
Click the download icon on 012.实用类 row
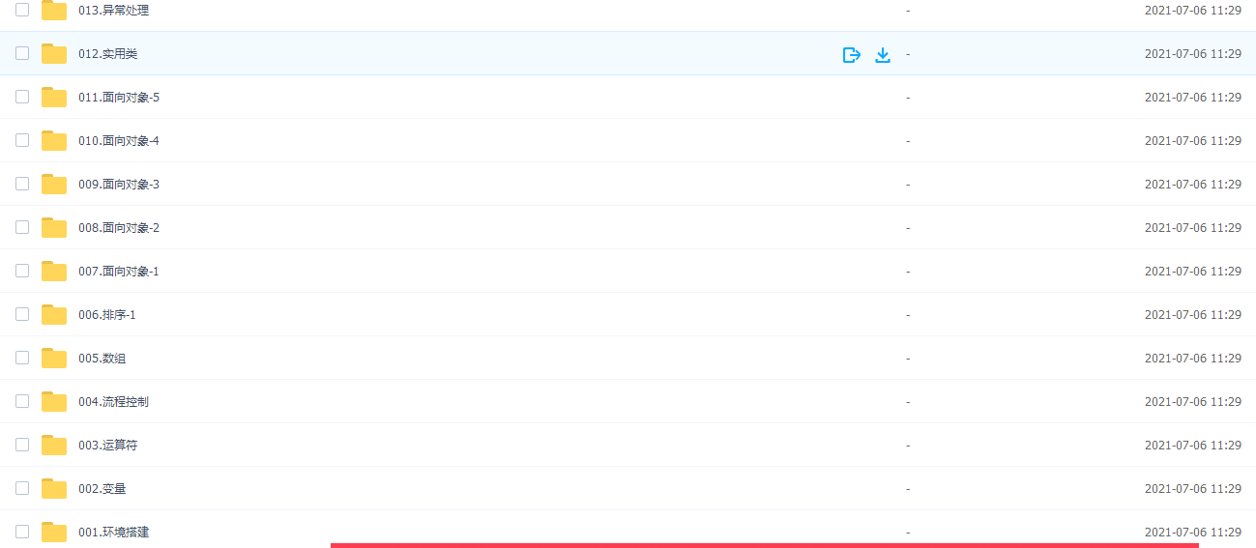[x=883, y=54]
